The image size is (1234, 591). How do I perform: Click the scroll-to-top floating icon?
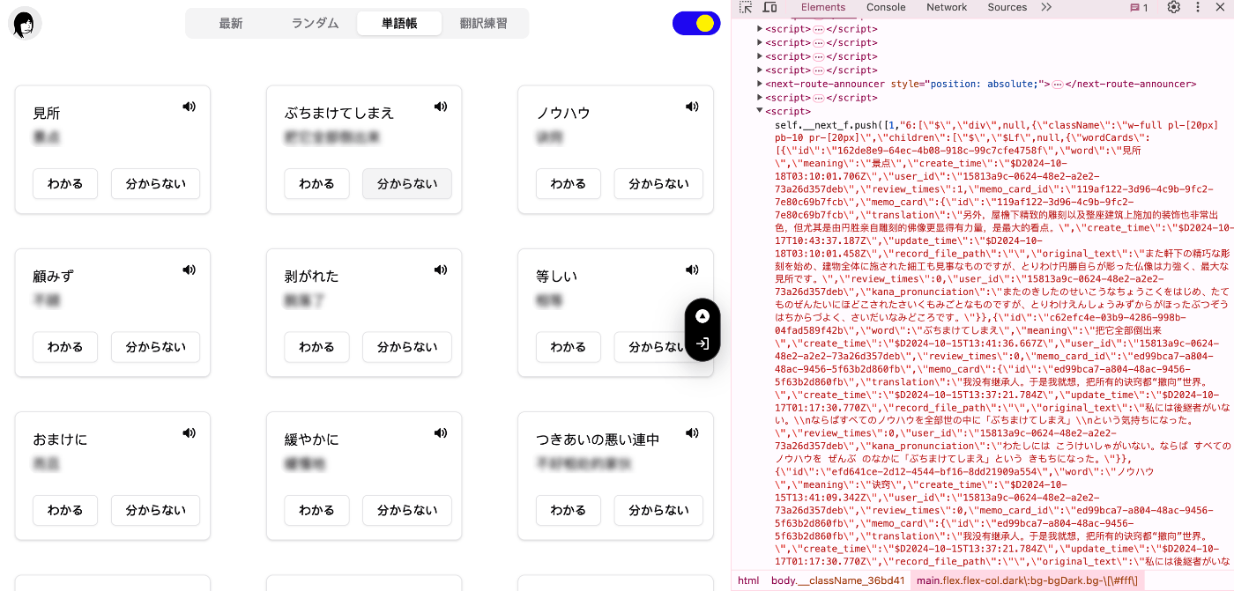702,316
